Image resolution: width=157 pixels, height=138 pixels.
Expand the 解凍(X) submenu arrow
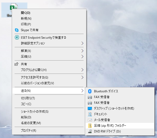point(82,51)
